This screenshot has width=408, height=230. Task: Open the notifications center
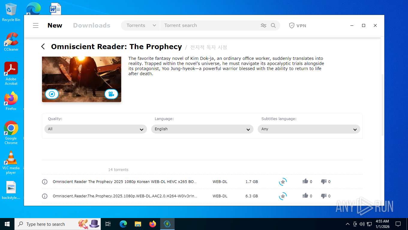click(398, 224)
